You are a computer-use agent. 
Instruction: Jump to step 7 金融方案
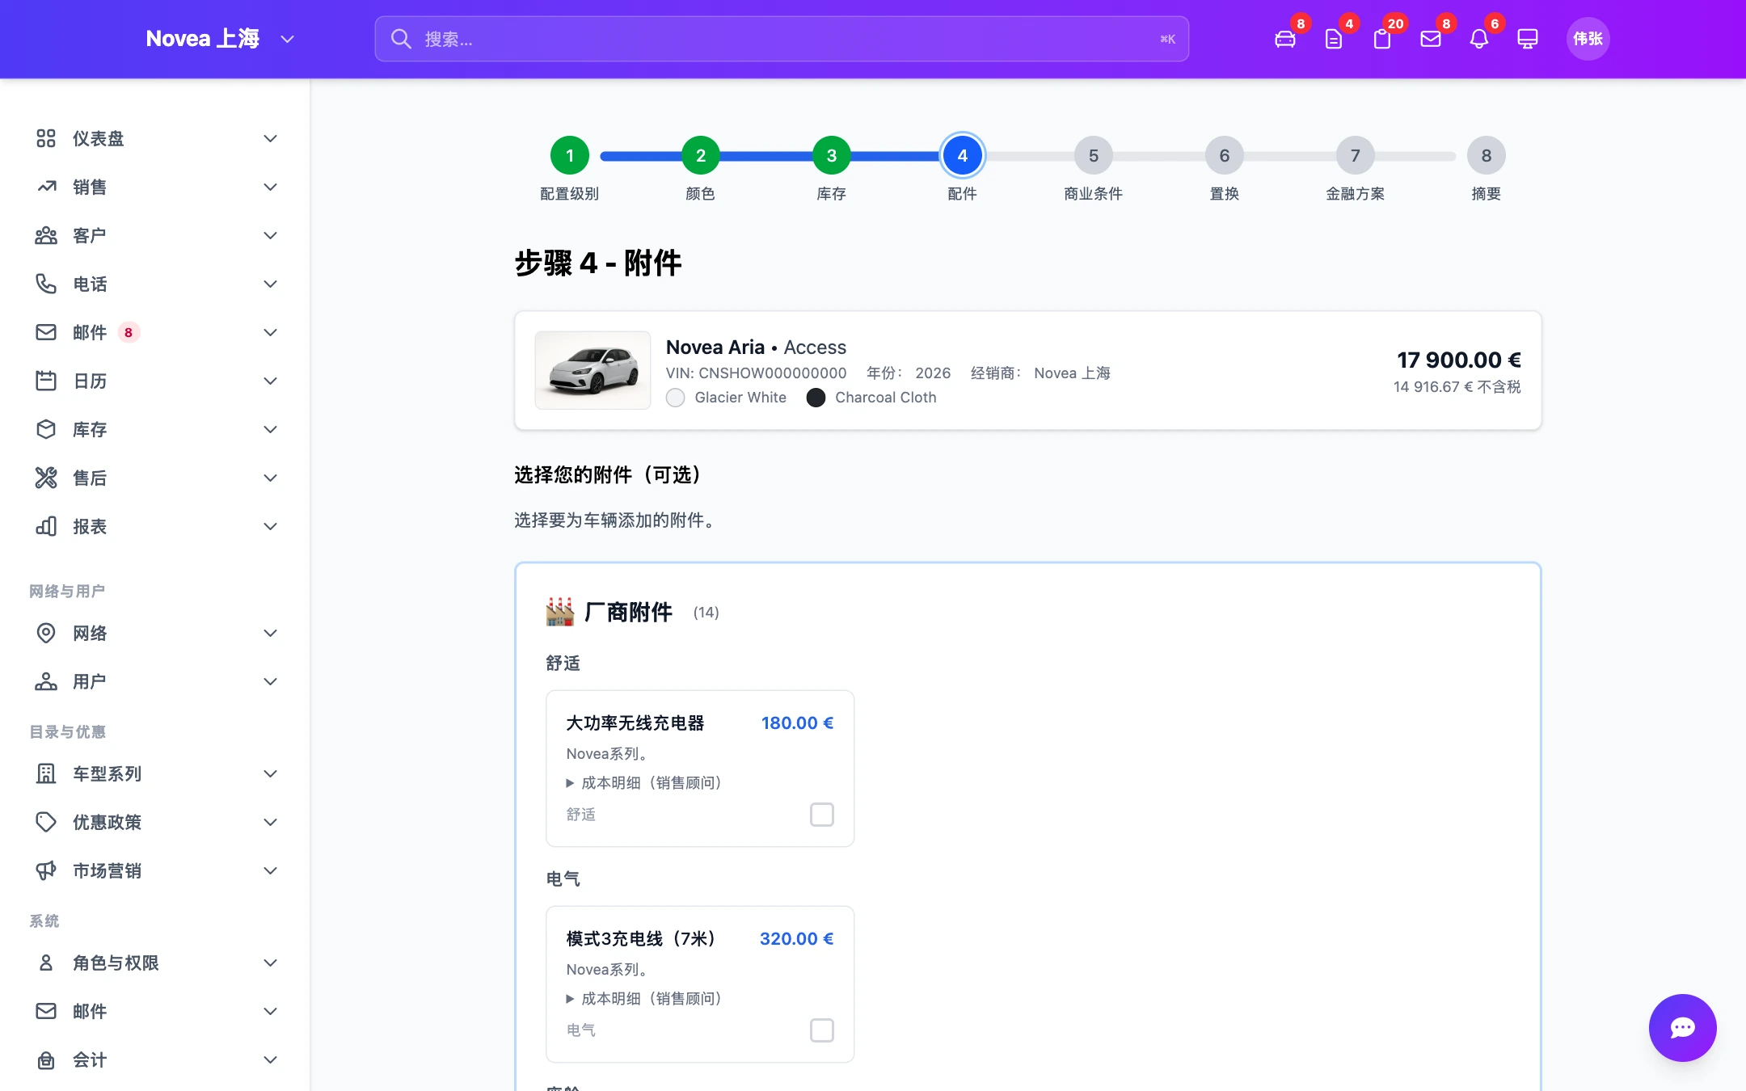tap(1356, 155)
